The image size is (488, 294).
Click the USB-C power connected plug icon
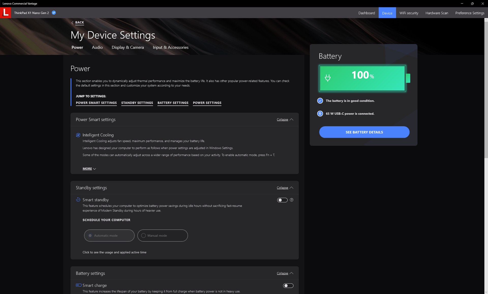point(320,114)
